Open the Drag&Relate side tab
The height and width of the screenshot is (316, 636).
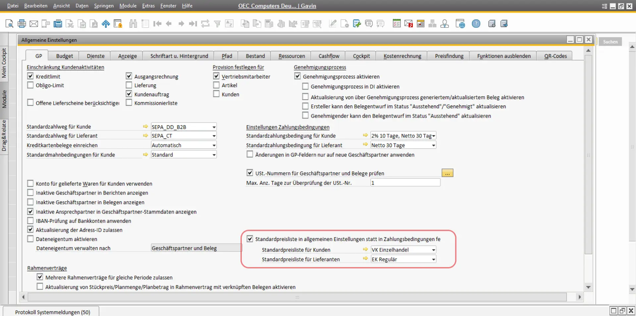click(4, 136)
